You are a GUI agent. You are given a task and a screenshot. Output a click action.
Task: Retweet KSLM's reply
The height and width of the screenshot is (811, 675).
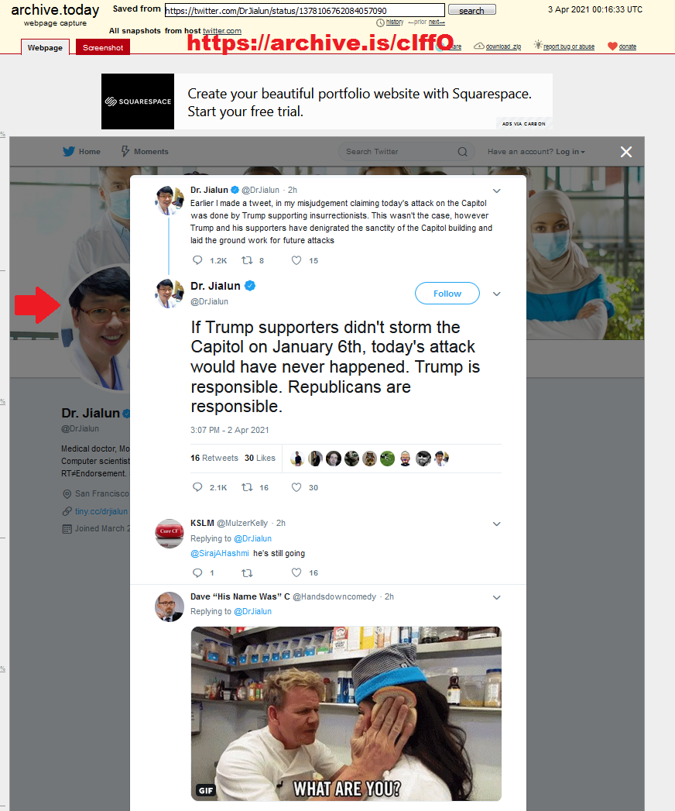(247, 572)
